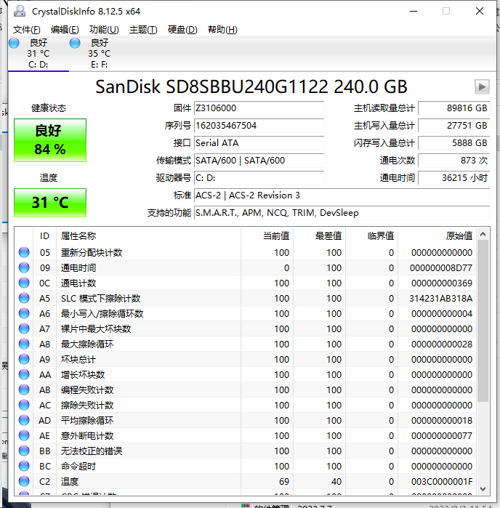This screenshot has width=500, height=508.
Task: Open the 编辑(E) menu
Action: (x=65, y=30)
